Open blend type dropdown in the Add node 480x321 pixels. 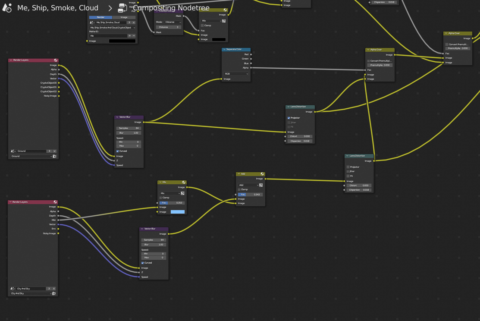click(248, 185)
